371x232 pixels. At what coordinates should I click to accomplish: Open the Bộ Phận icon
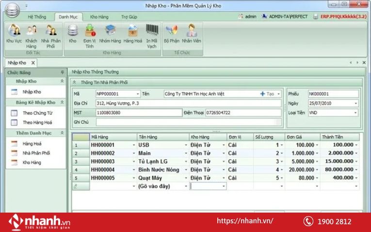coord(171,32)
